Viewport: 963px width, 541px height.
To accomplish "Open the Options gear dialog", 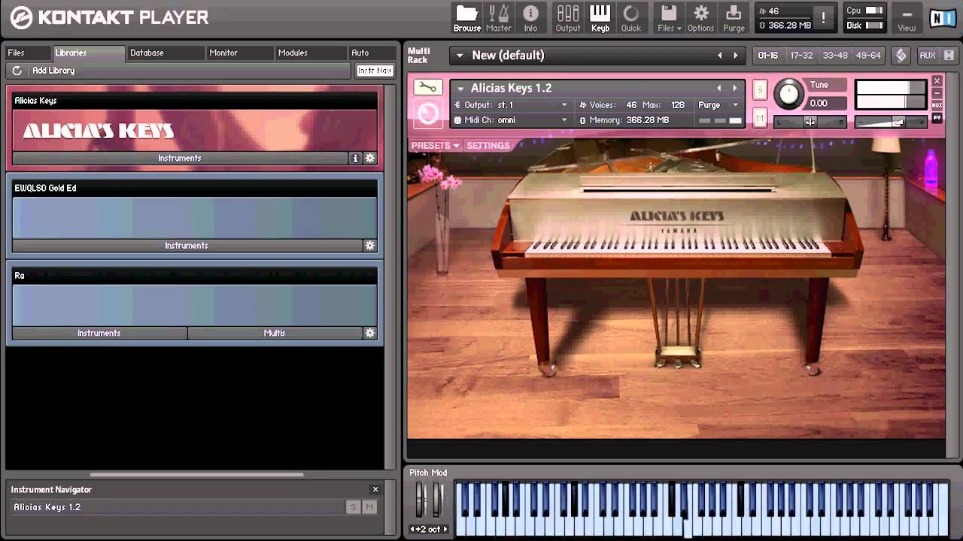I will 700,18.
